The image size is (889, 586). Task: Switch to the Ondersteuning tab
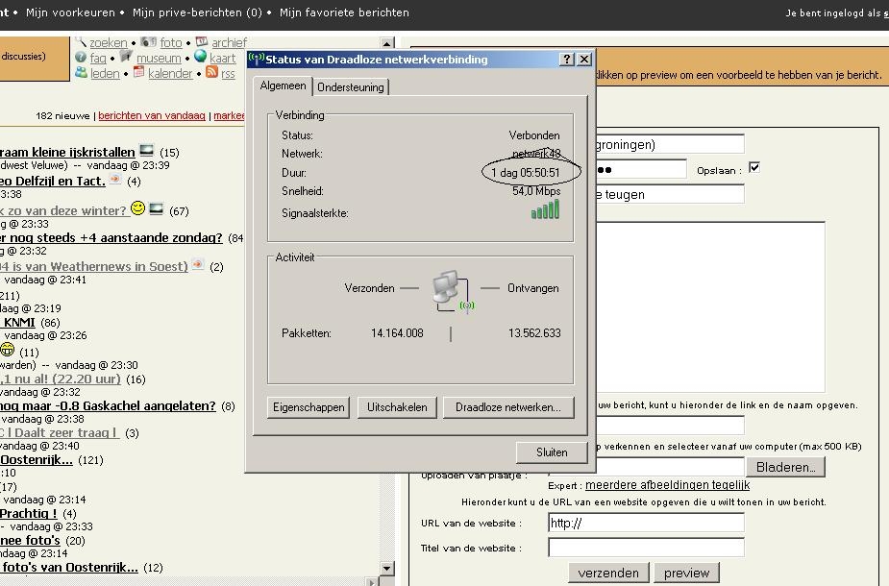(x=351, y=87)
